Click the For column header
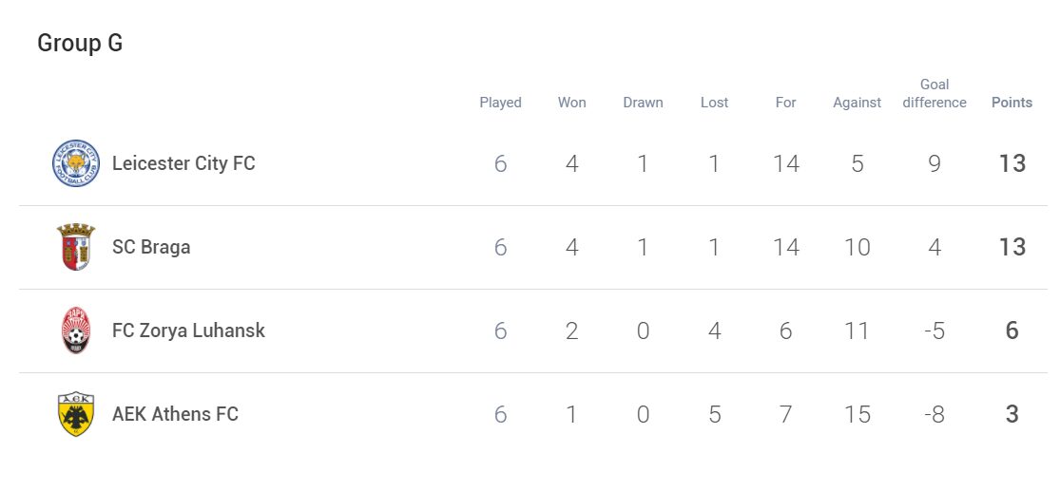The height and width of the screenshot is (491, 1060). click(785, 103)
